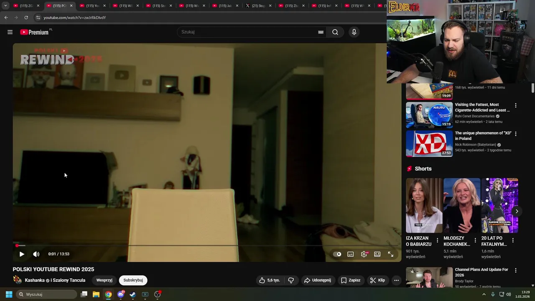
Task: Click Windows taskbar Wyszukaj search box
Action: 46,294
